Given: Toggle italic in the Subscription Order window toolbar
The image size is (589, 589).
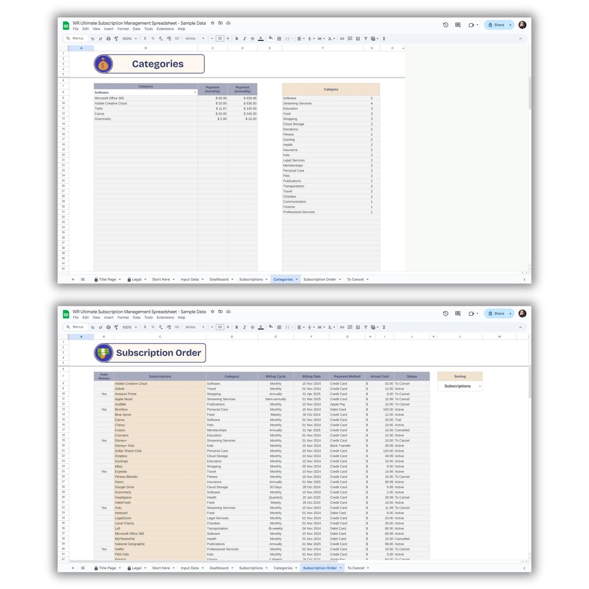Looking at the screenshot, I should tap(245, 327).
